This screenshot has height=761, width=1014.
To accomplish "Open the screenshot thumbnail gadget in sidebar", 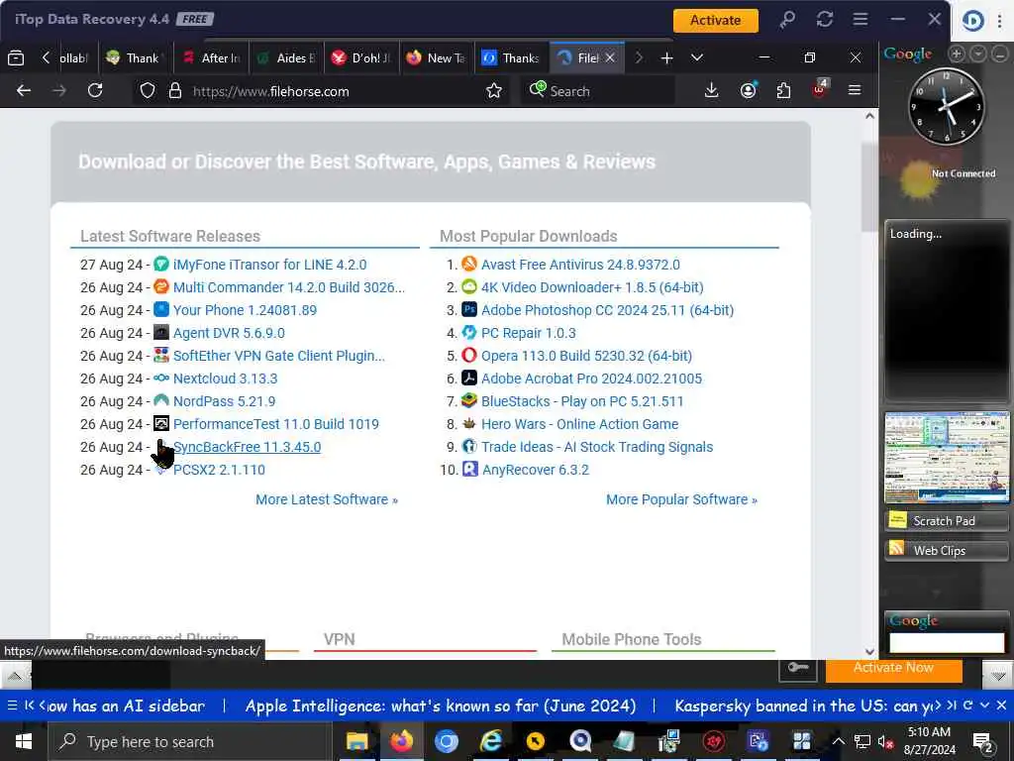I will [947, 458].
